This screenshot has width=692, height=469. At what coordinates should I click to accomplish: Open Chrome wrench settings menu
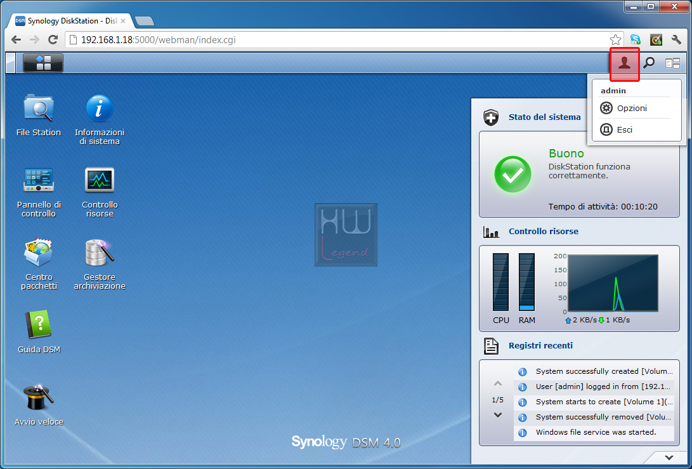[x=676, y=40]
